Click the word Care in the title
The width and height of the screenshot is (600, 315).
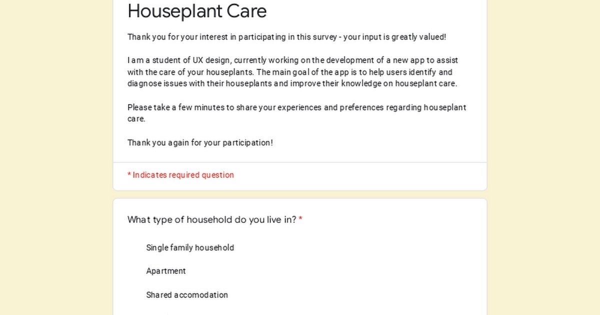pos(246,11)
